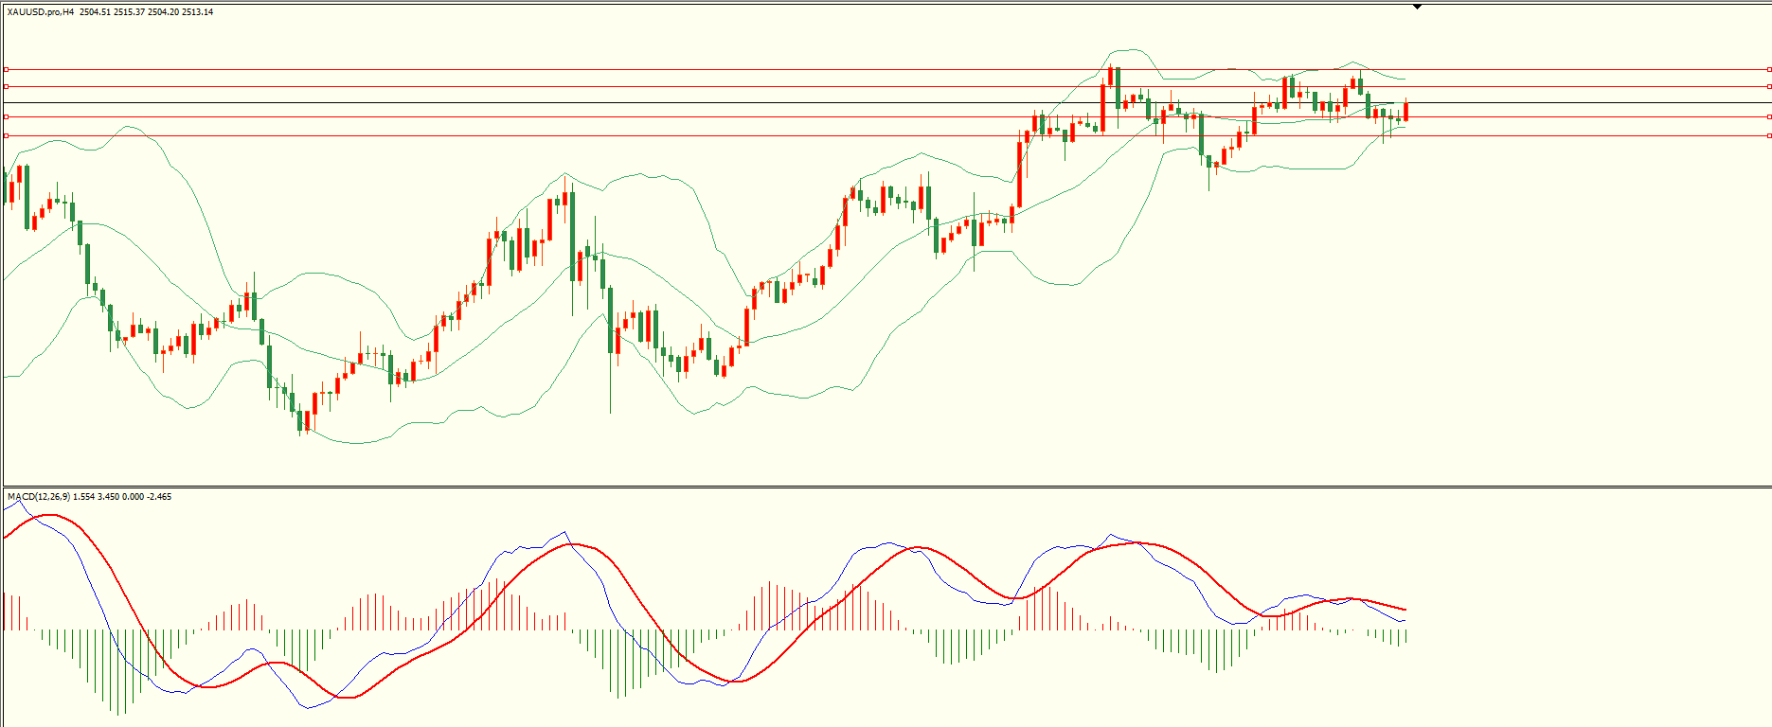The height and width of the screenshot is (727, 1772).
Task: Click the high price value 2515.37
Action: coord(129,12)
